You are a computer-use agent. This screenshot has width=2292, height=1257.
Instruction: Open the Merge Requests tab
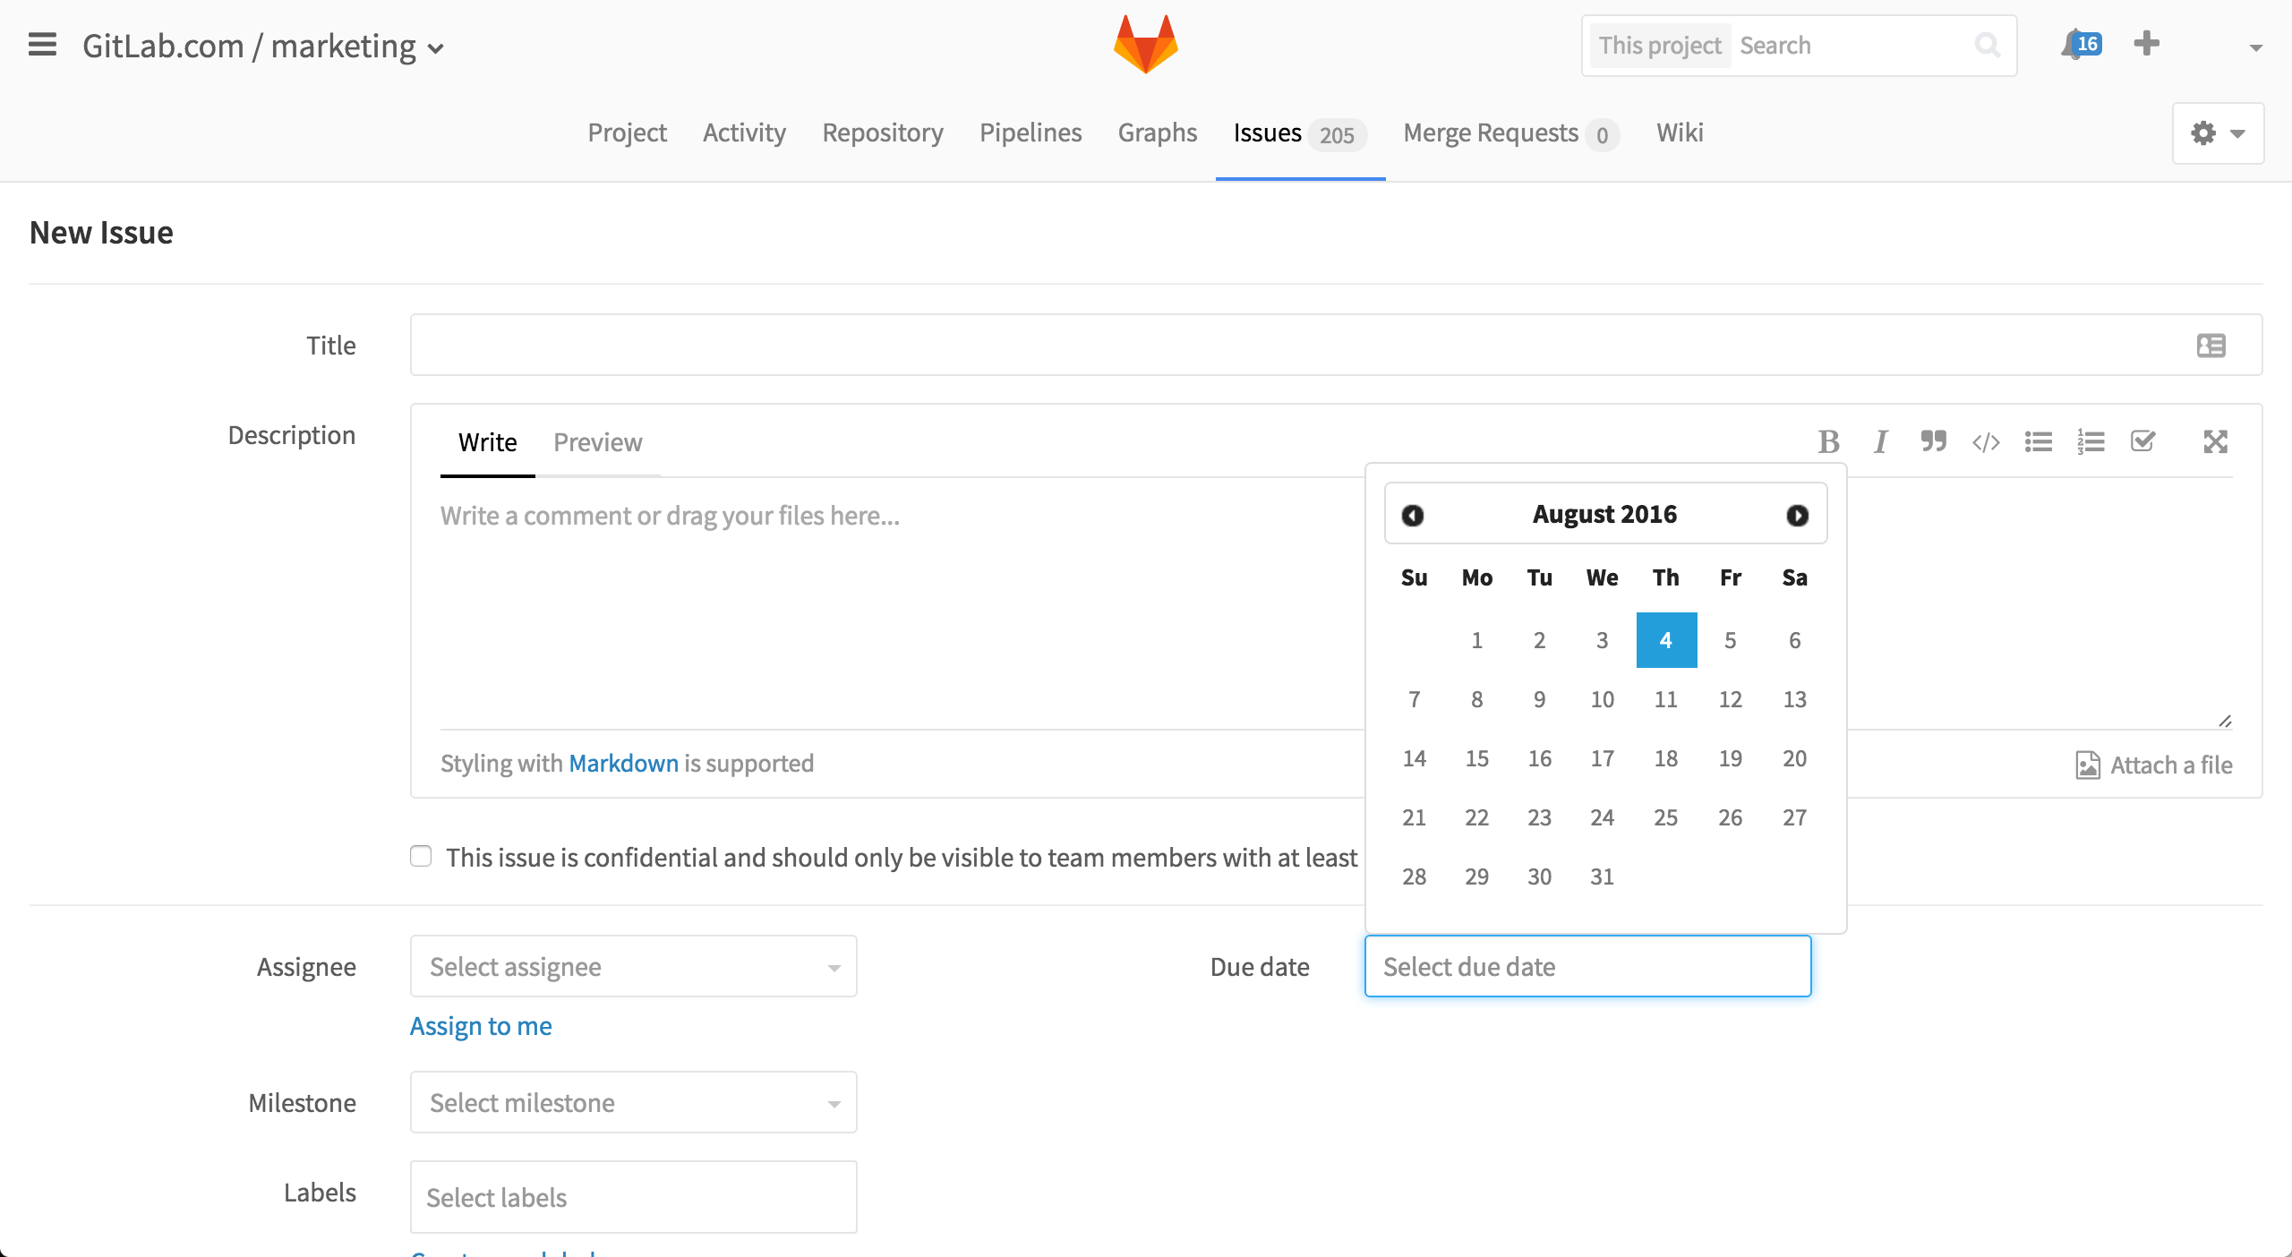[x=1510, y=133]
